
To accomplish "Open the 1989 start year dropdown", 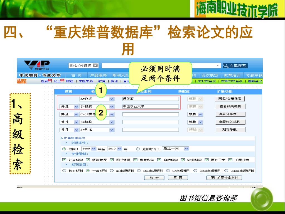I will [x=94, y=149].
